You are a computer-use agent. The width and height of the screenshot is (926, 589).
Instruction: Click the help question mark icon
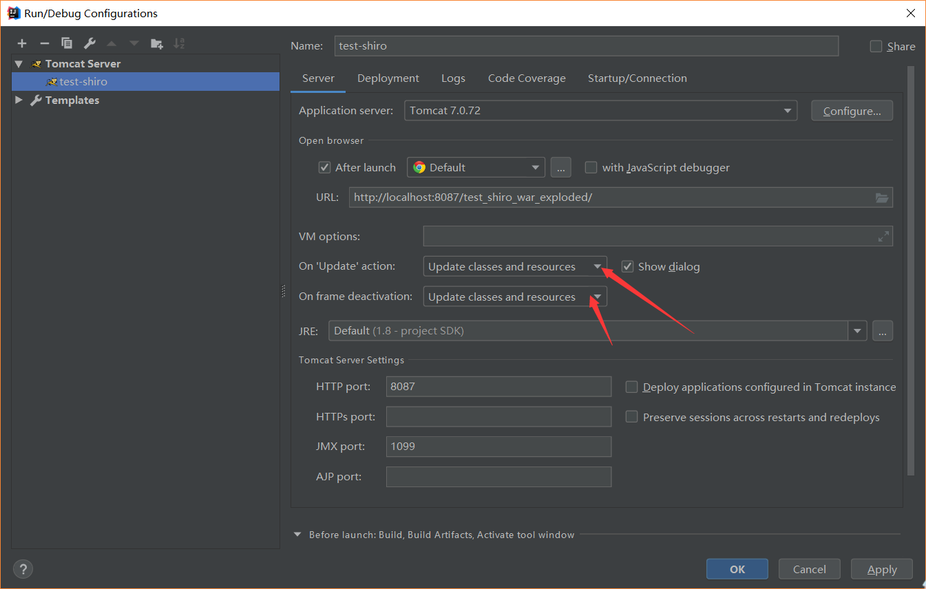pos(23,570)
